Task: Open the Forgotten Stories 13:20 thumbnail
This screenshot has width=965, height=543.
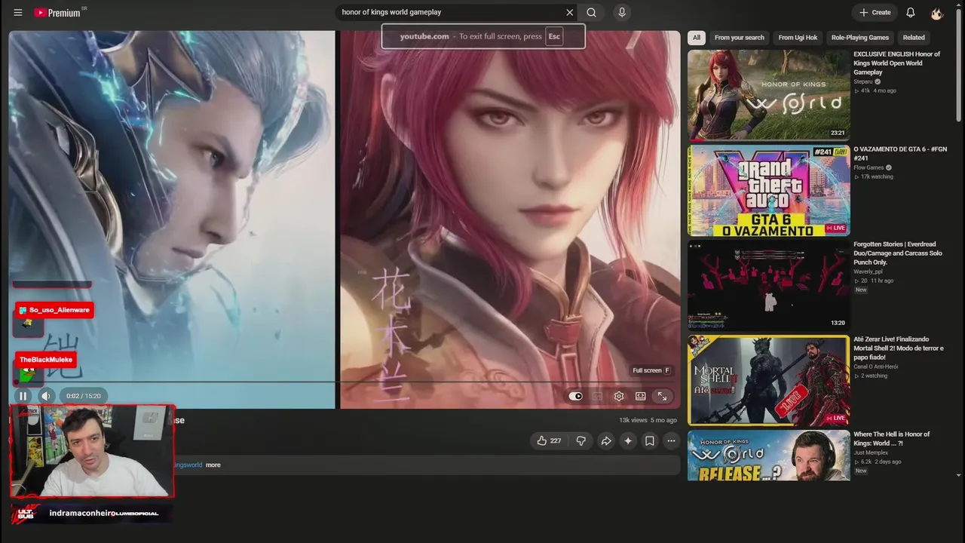Action: 769,286
